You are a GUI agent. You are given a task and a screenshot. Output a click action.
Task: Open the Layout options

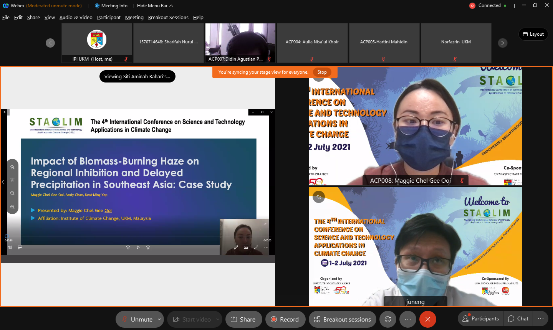pos(533,34)
